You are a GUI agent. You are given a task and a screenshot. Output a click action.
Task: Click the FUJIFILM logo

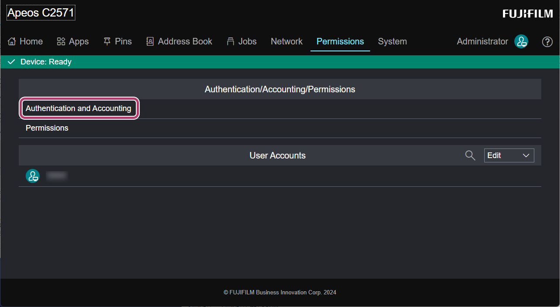528,14
